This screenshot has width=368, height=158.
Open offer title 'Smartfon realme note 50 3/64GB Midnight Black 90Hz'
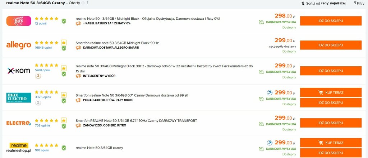pos(117,43)
